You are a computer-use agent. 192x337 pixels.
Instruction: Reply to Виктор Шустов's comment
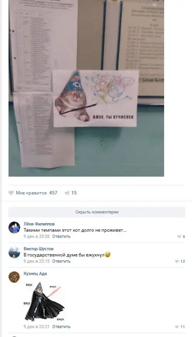61,261
